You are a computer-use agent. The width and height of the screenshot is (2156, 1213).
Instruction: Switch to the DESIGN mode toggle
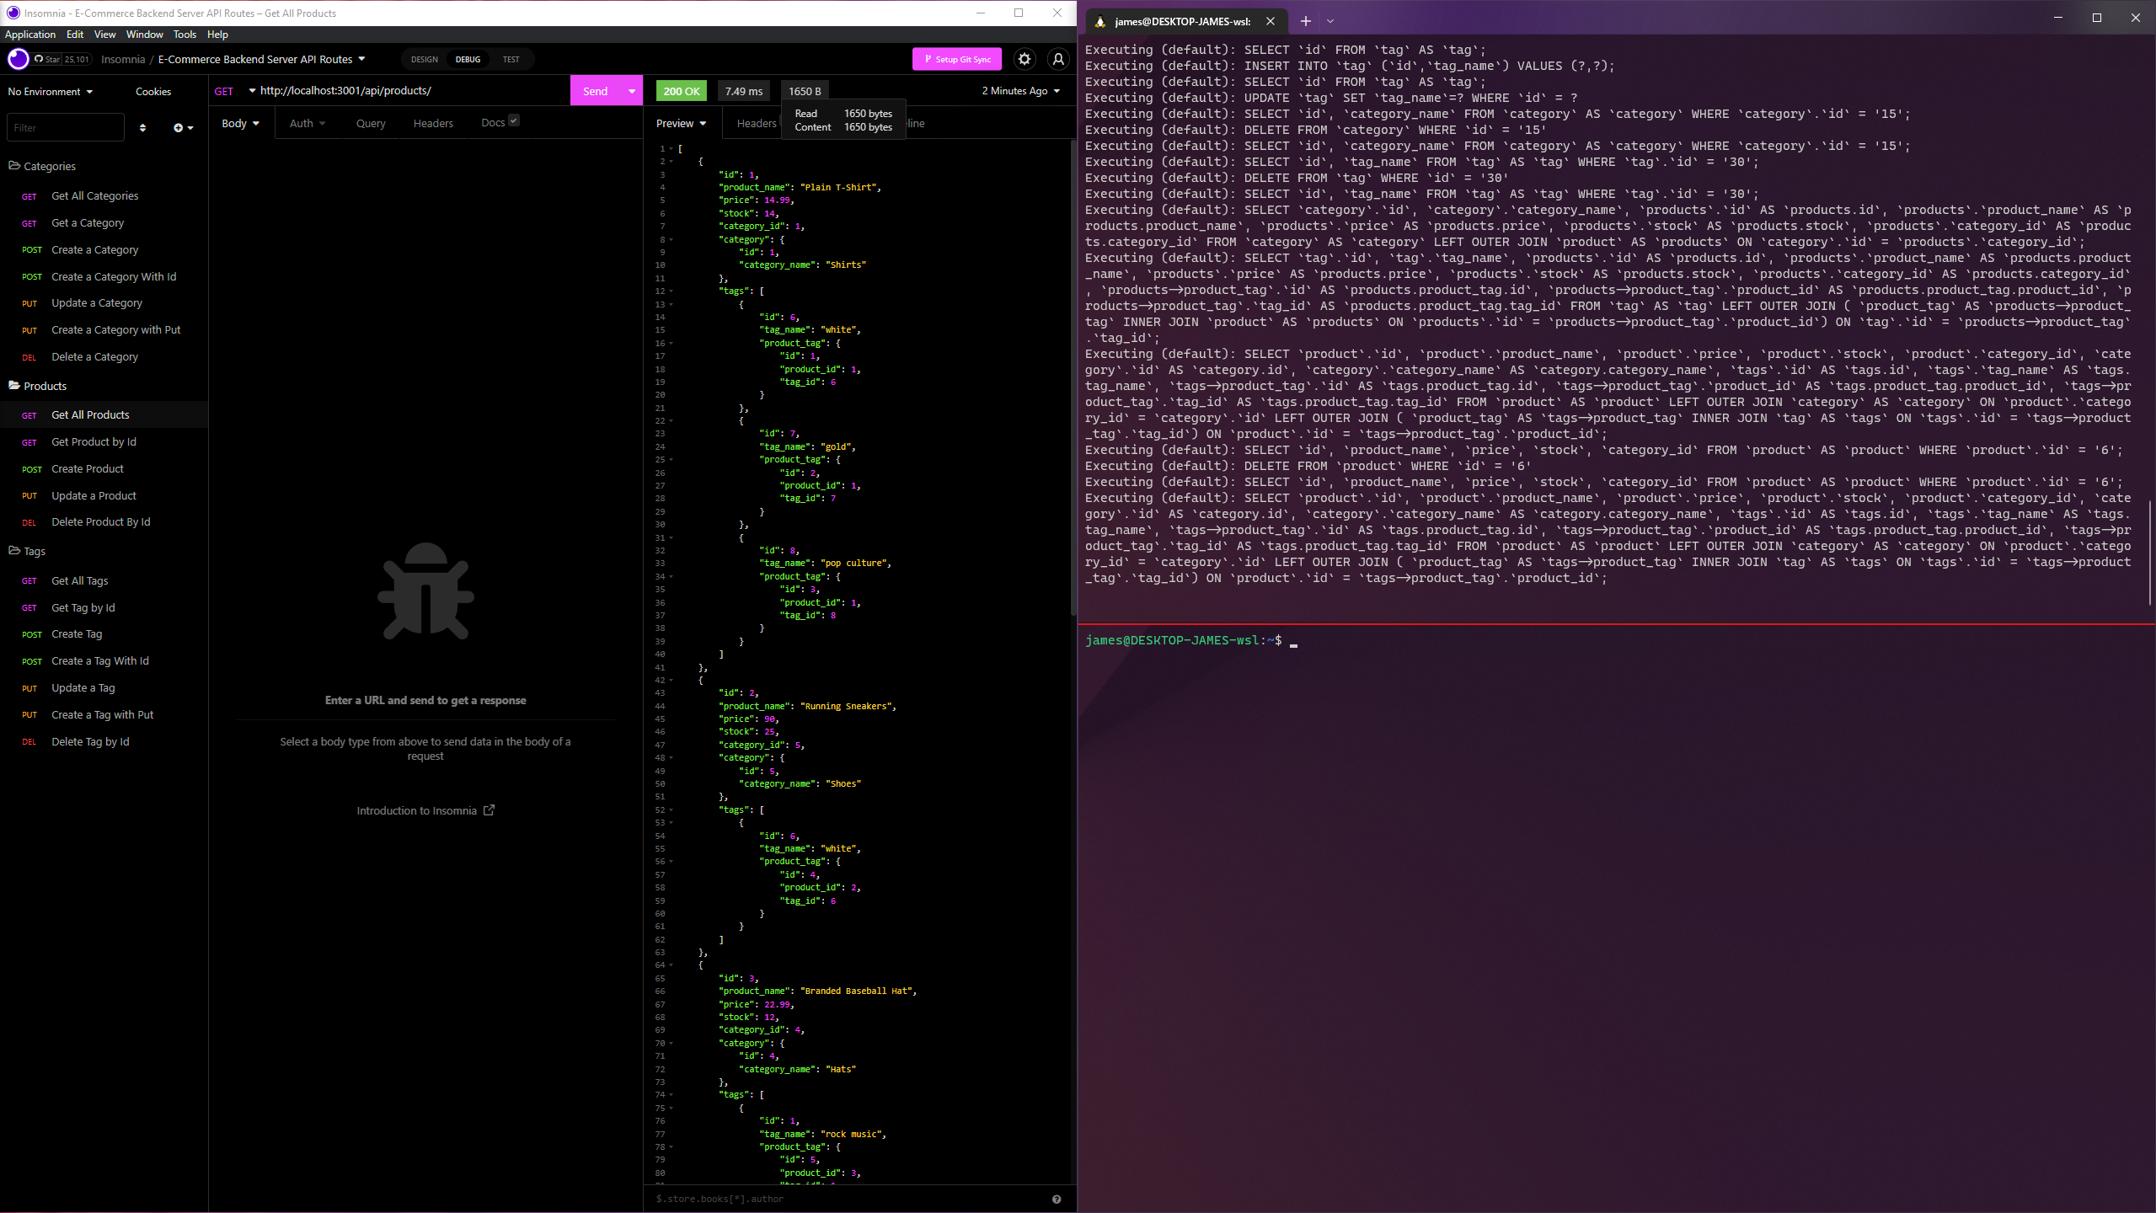pos(424,60)
